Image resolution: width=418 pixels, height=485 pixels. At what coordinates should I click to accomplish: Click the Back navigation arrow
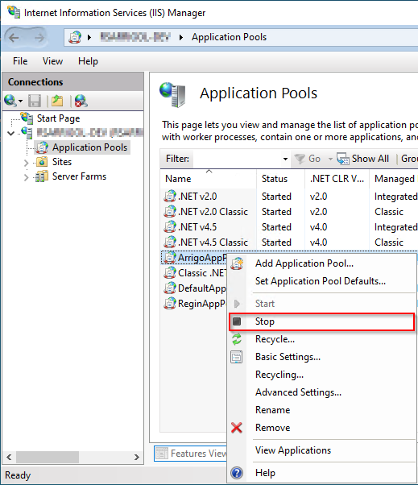[x=14, y=38]
